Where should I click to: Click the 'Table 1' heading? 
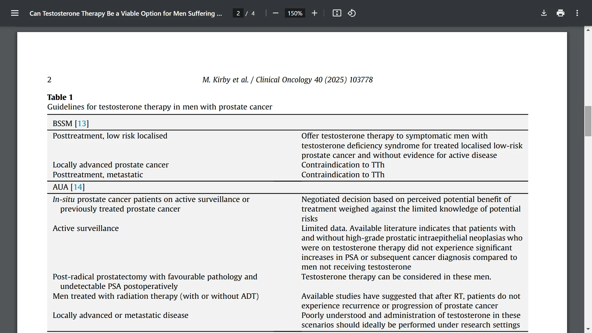(x=60, y=97)
